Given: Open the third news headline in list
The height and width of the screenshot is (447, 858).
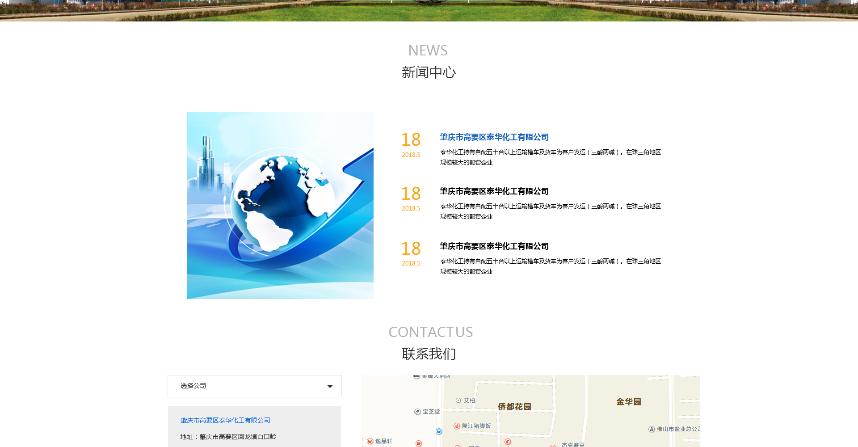Looking at the screenshot, I should [494, 246].
